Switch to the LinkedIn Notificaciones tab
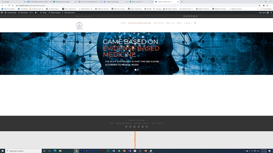This screenshot has width=273, height=153. 64,2
